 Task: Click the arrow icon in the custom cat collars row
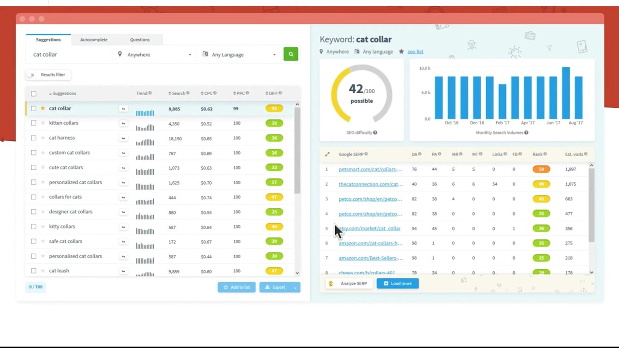[x=123, y=153]
